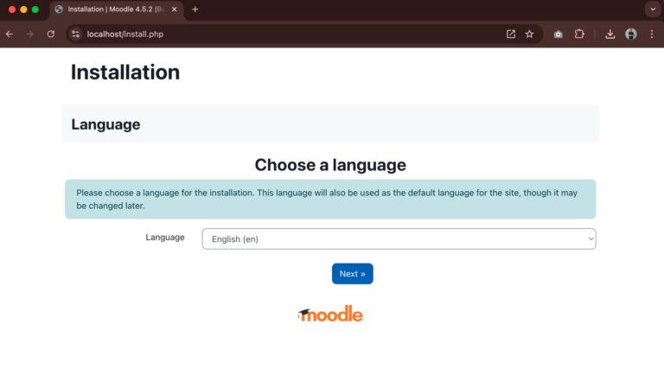Open a new browser tab
The width and height of the screenshot is (664, 388).
click(195, 10)
